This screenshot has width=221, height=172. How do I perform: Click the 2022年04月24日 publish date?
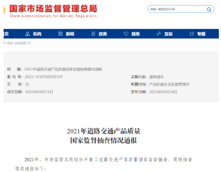coord(163,92)
